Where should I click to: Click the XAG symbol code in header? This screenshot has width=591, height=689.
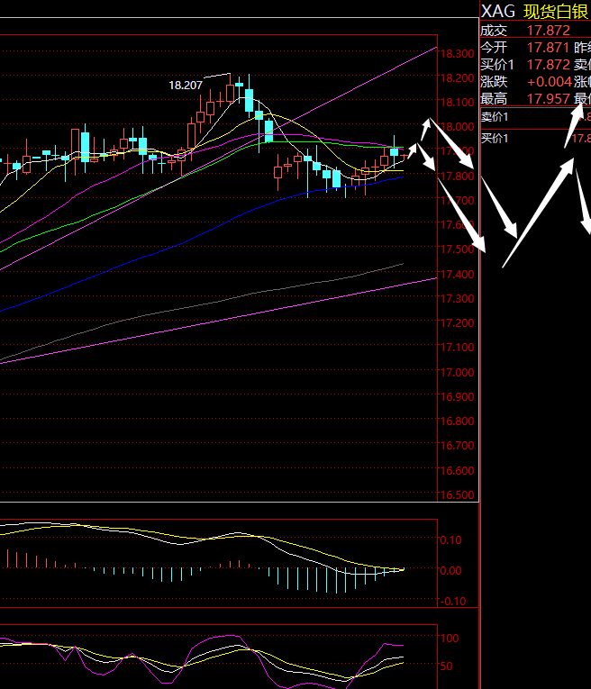pos(497,12)
